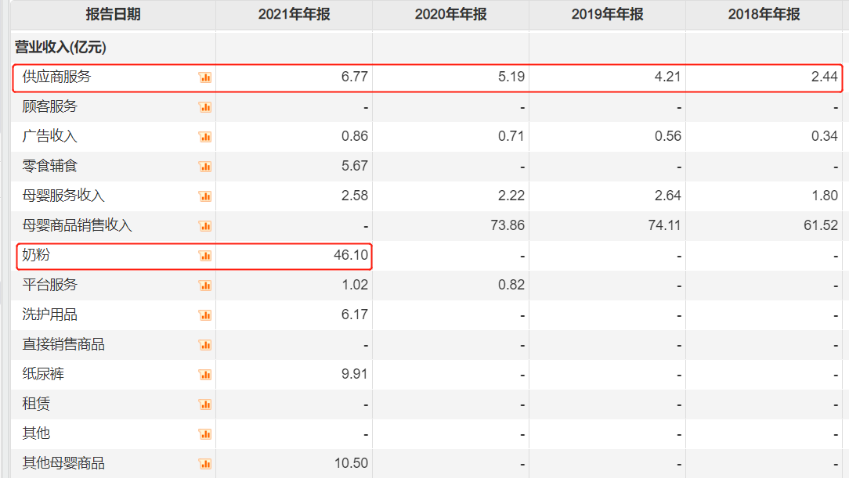The height and width of the screenshot is (478, 849).
Task: Select the 6.17 洗护用品 value
Action: [355, 314]
